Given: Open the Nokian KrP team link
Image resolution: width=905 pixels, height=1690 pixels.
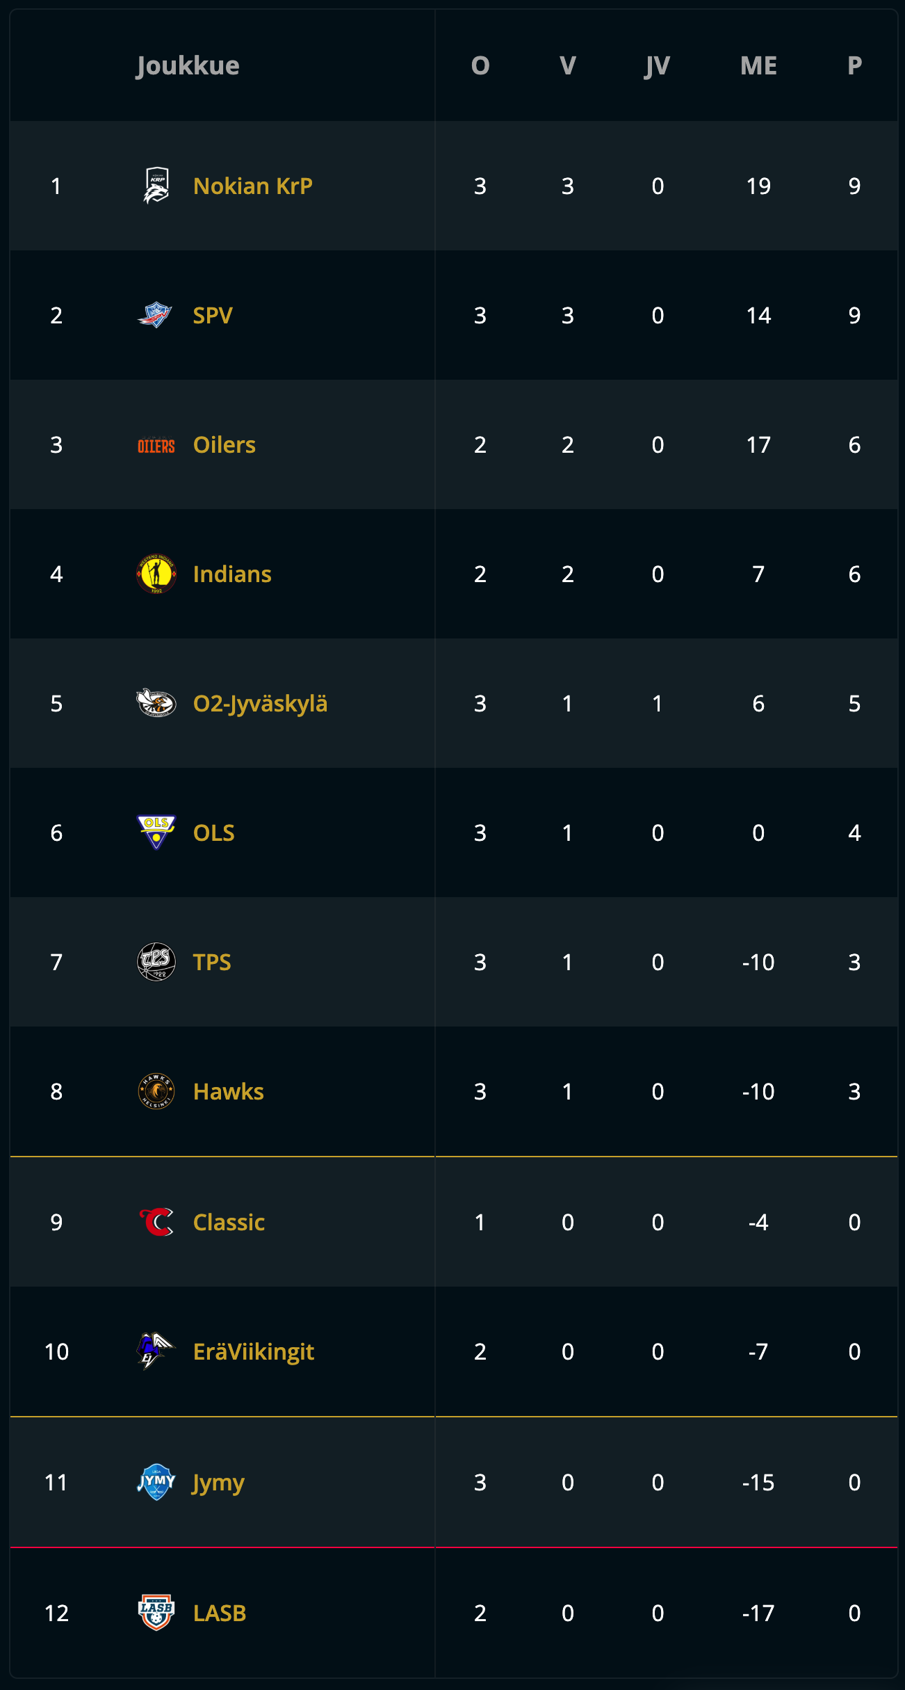Looking at the screenshot, I should (x=253, y=186).
